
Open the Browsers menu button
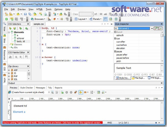38,19
